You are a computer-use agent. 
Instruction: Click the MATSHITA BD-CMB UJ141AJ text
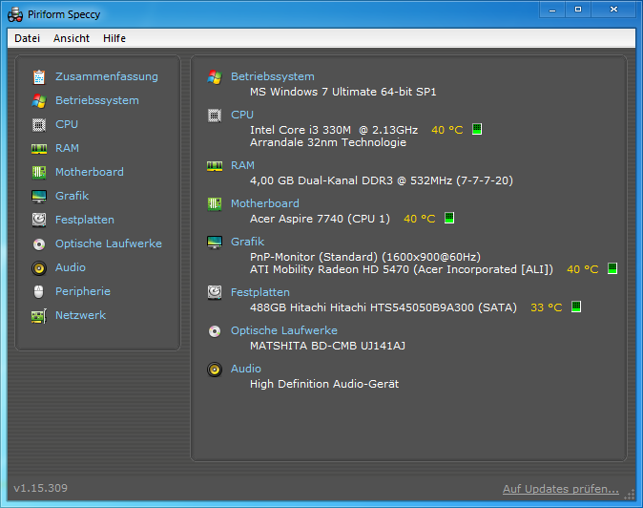327,346
